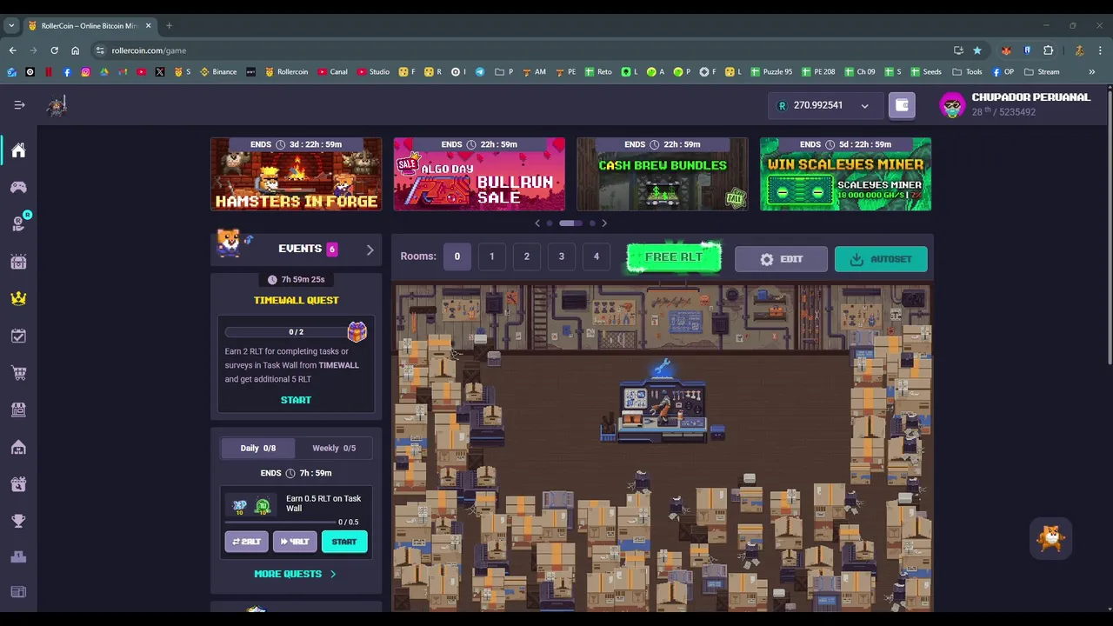The image size is (1113, 626).
Task: Open the Tools bookmark folder
Action: coord(968,72)
